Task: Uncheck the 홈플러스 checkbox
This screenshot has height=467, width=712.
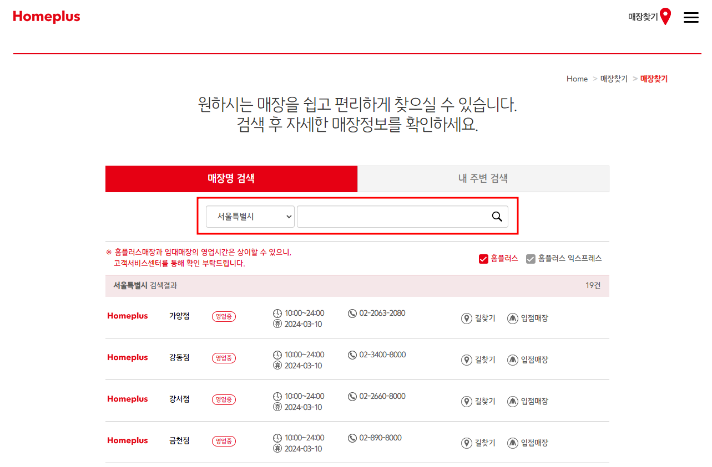Action: [483, 259]
